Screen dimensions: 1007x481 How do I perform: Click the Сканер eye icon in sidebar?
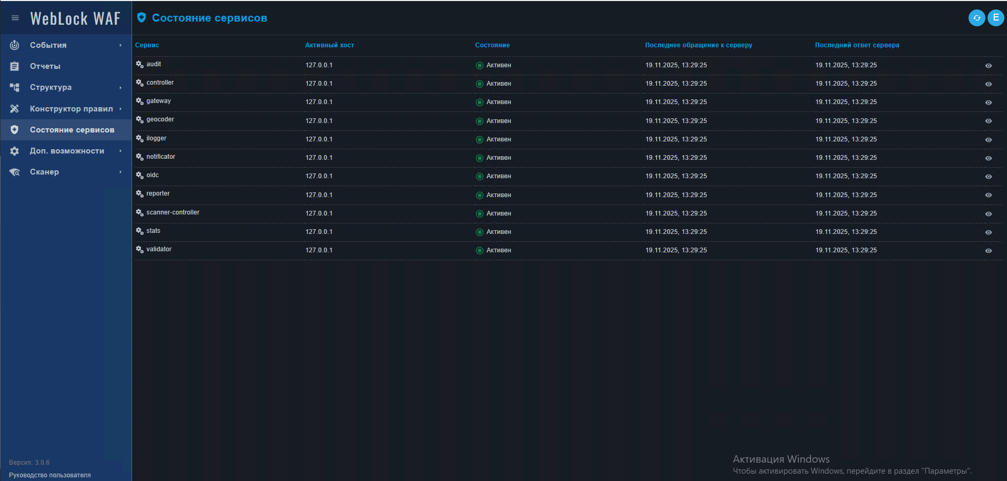(15, 172)
